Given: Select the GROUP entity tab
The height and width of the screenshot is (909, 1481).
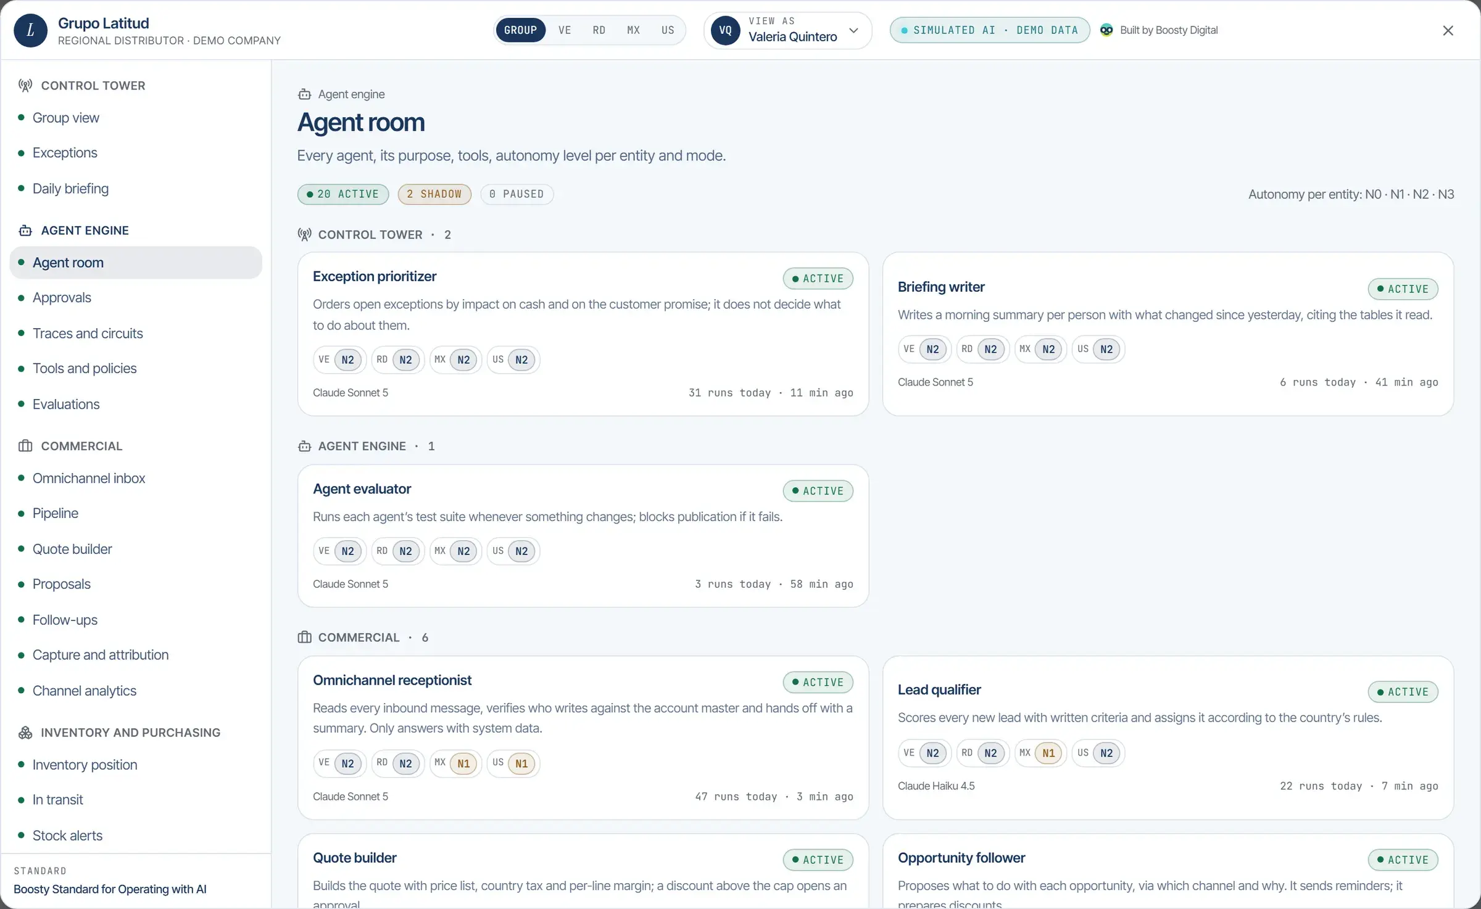Looking at the screenshot, I should [520, 30].
